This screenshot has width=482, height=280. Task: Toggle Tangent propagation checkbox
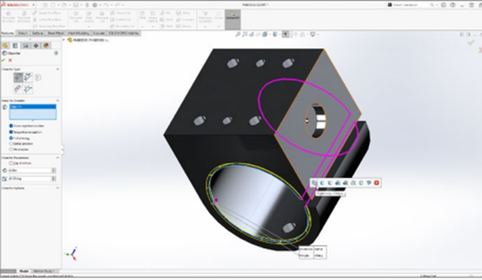[11, 132]
